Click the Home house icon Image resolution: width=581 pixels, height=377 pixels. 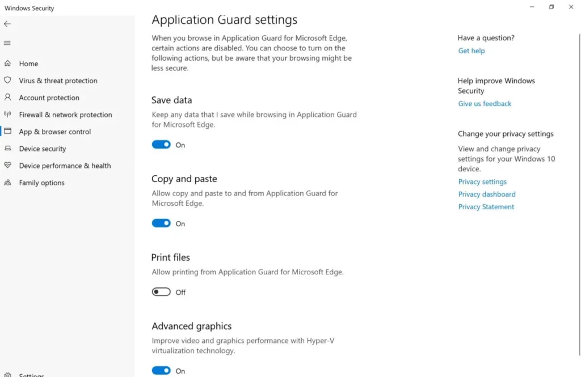click(x=7, y=63)
